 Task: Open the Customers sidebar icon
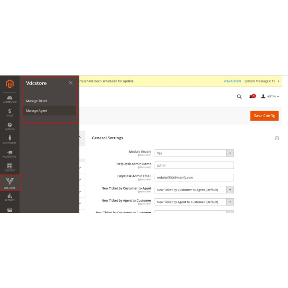click(x=10, y=140)
